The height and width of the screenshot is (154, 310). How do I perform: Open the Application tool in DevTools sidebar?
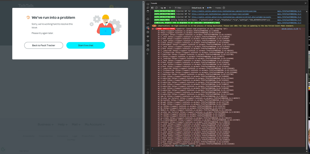(148, 50)
